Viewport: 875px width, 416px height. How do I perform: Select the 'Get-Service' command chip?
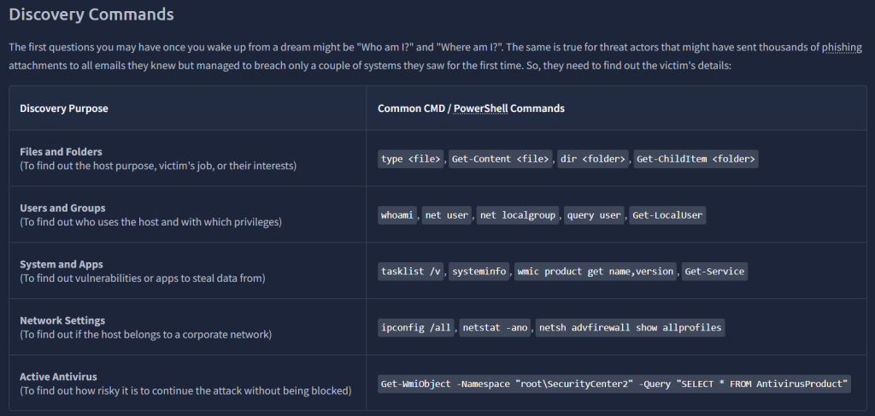coord(715,272)
